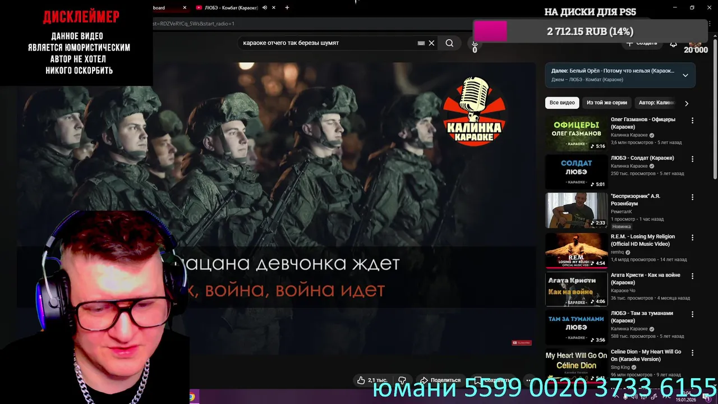Open the Céline Dion My Heart Will Go On thumbnail
Viewport: 718px width, 404px height.
coord(577,365)
